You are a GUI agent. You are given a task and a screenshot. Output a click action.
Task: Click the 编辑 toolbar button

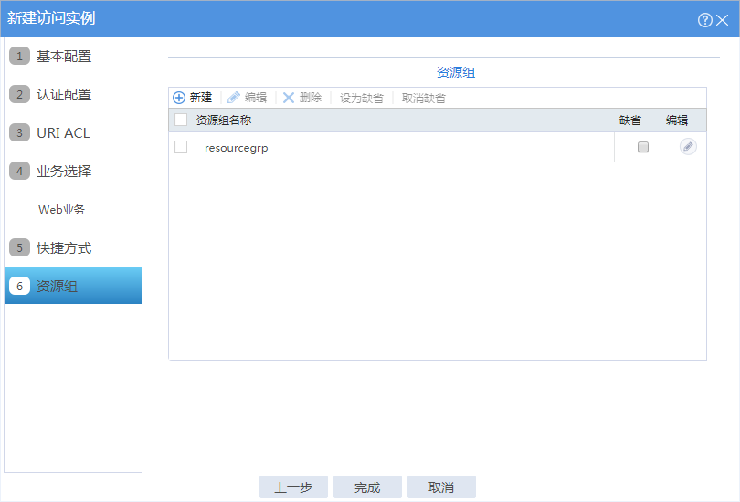247,98
